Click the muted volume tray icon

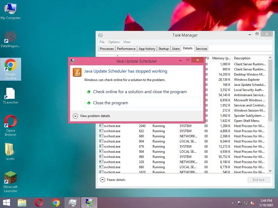pyautogui.click(x=252, y=203)
